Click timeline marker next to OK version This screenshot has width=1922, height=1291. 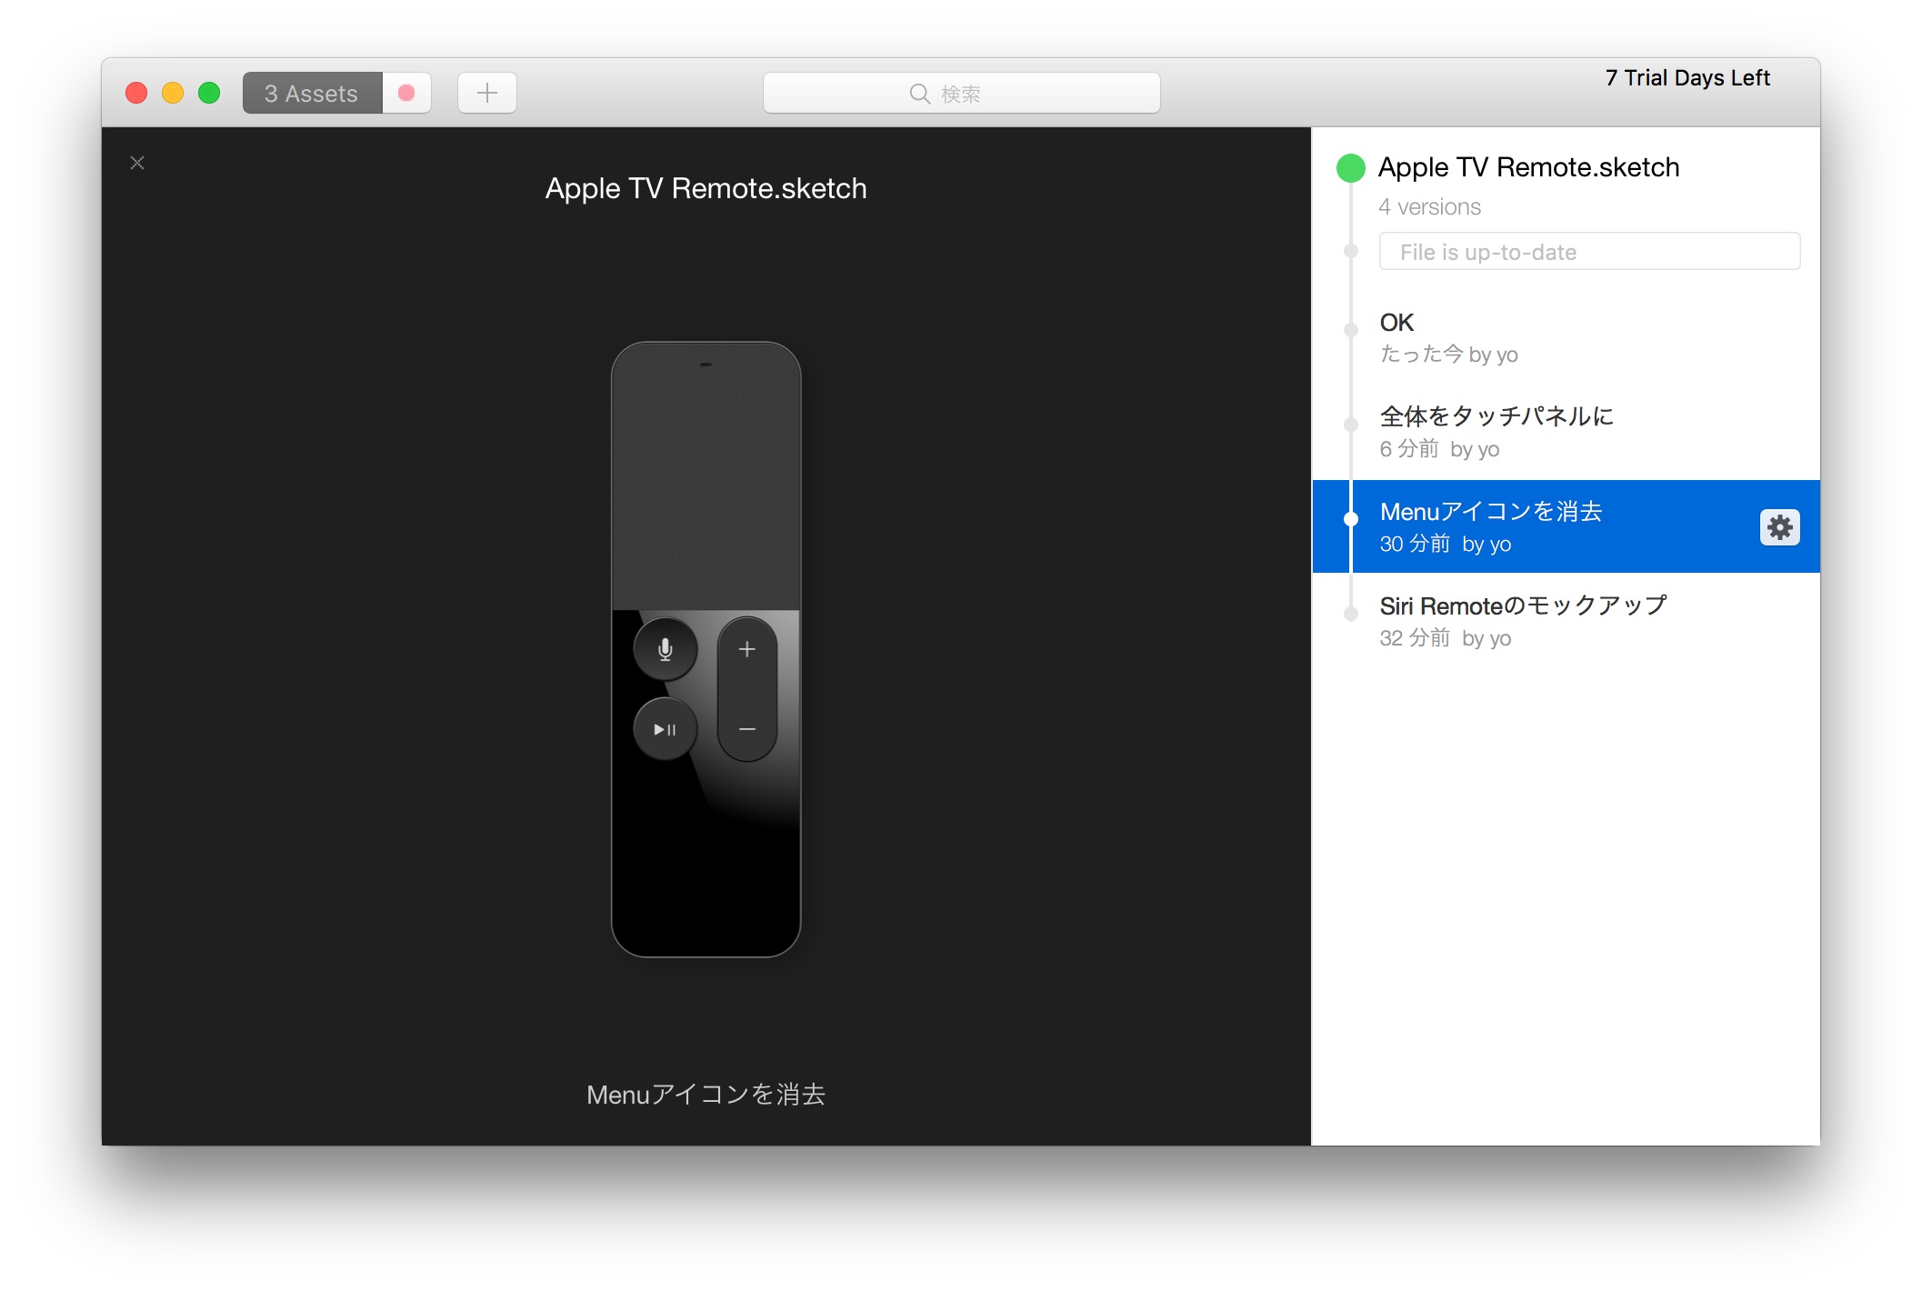1351,329
